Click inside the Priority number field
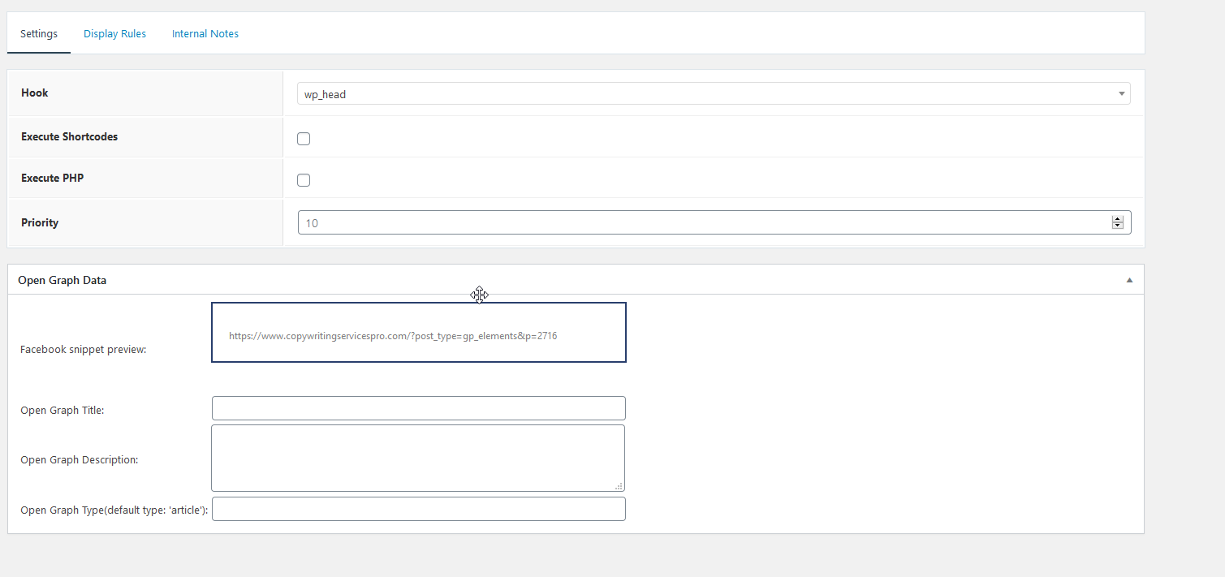The image size is (1225, 577). (698, 222)
